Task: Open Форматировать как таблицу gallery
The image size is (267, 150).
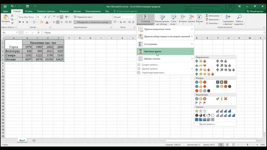Action: click(x=162, y=20)
